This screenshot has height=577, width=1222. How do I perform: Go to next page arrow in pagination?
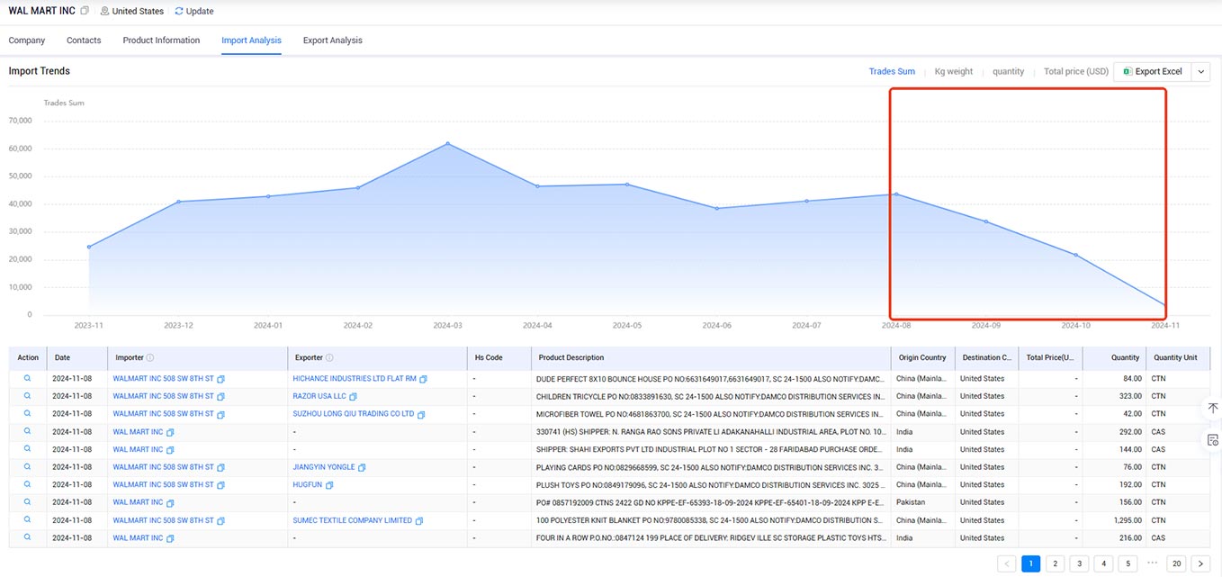(1200, 563)
